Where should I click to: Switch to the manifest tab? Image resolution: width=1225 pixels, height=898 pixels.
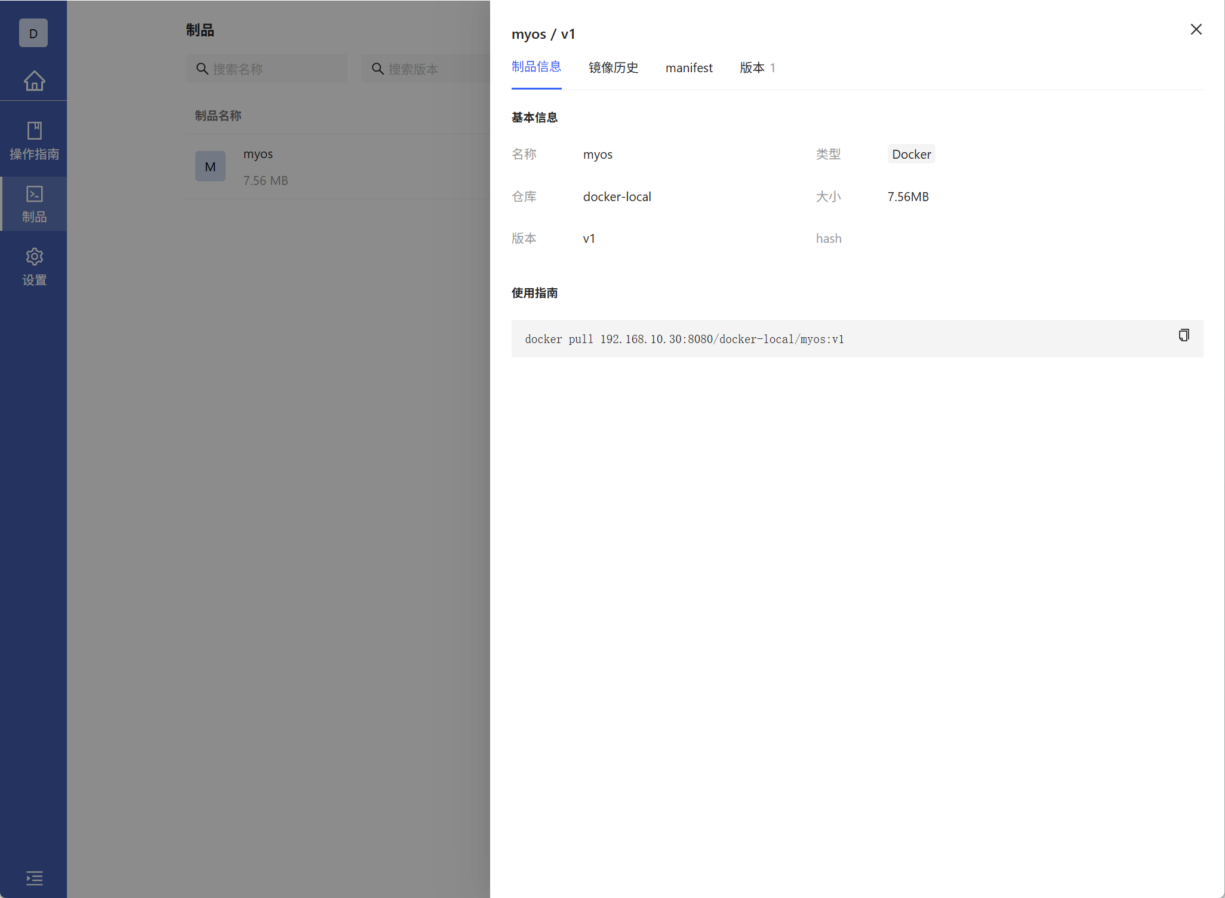click(689, 68)
